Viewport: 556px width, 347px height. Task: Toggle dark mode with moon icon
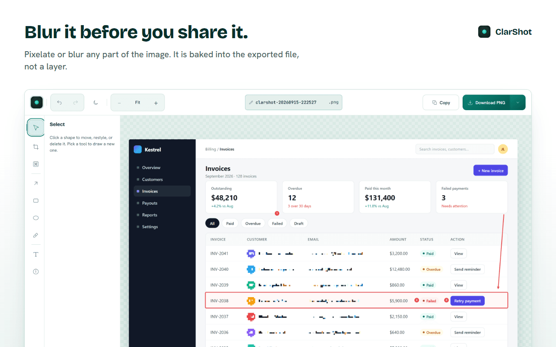[x=96, y=103]
